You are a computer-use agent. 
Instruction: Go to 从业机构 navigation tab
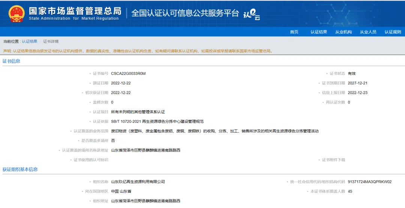click(343, 32)
